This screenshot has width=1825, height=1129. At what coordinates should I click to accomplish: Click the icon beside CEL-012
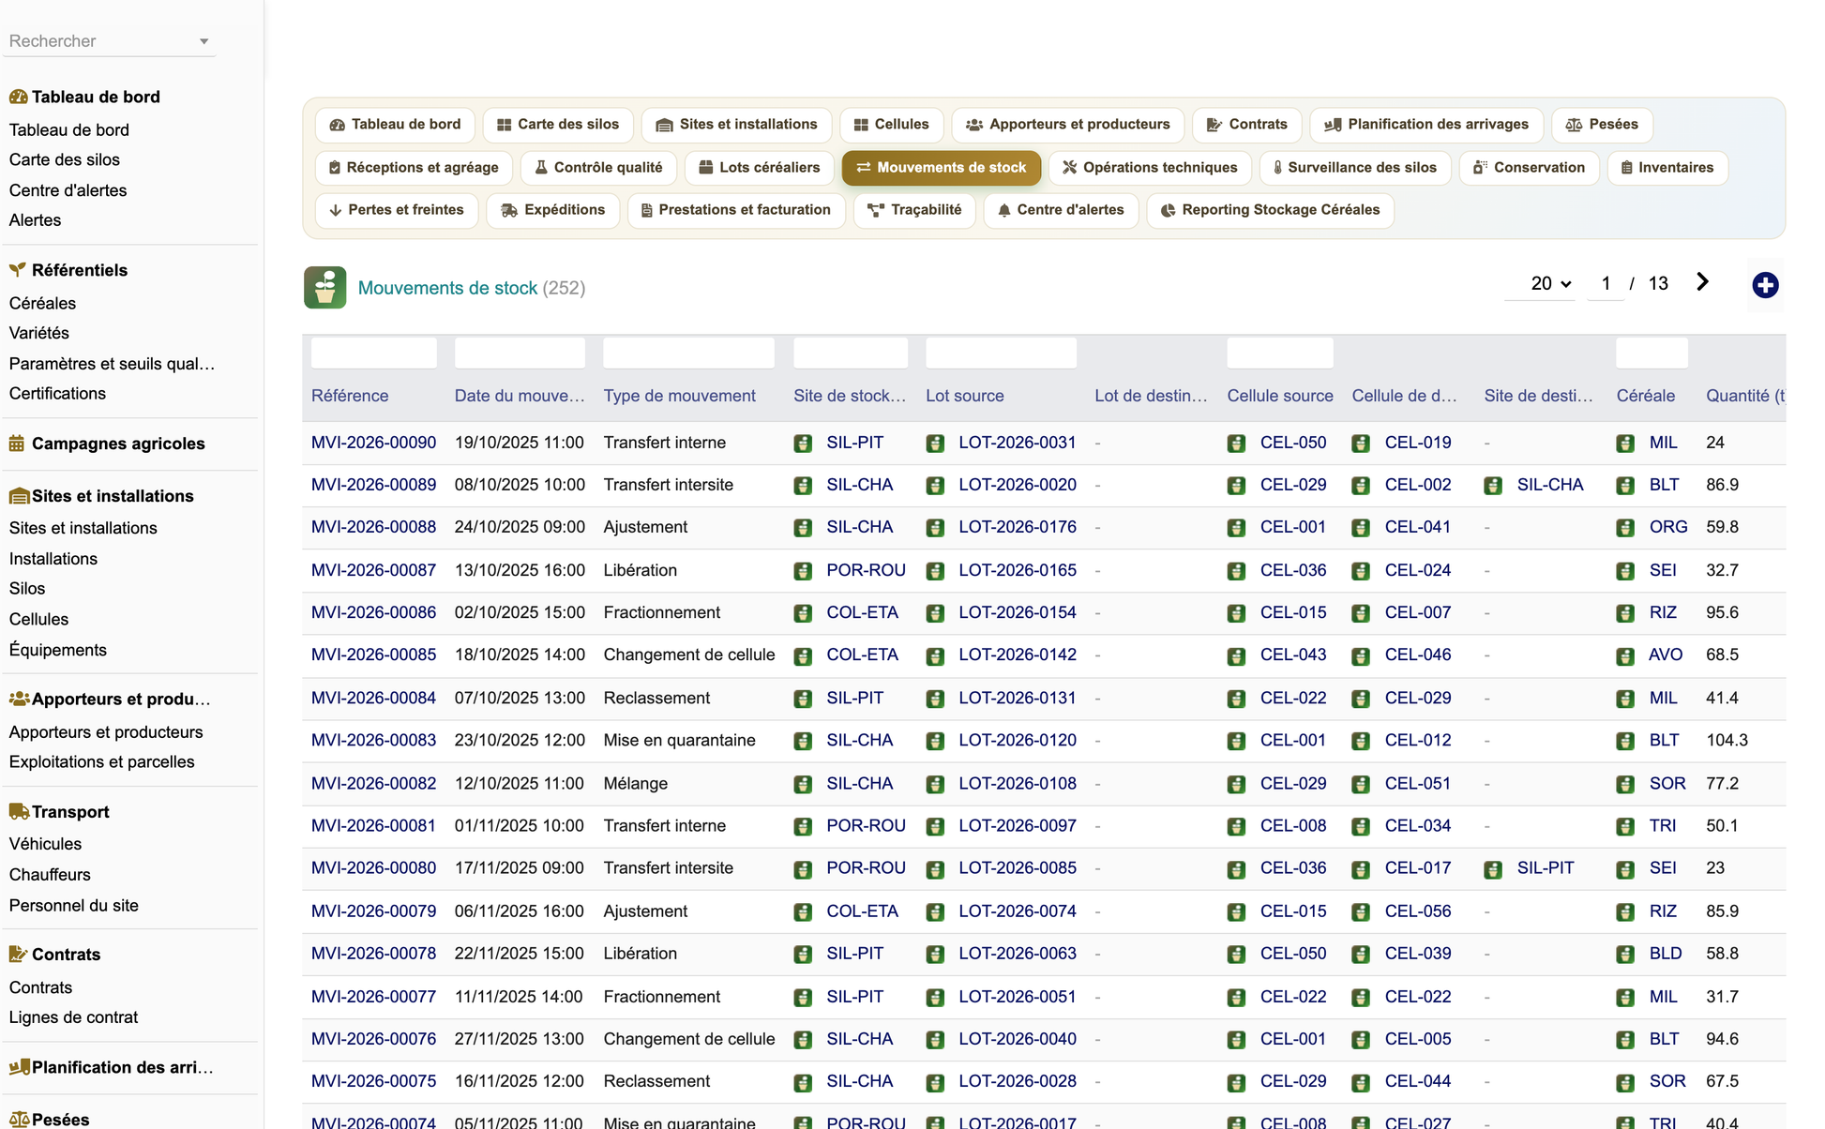click(1361, 742)
